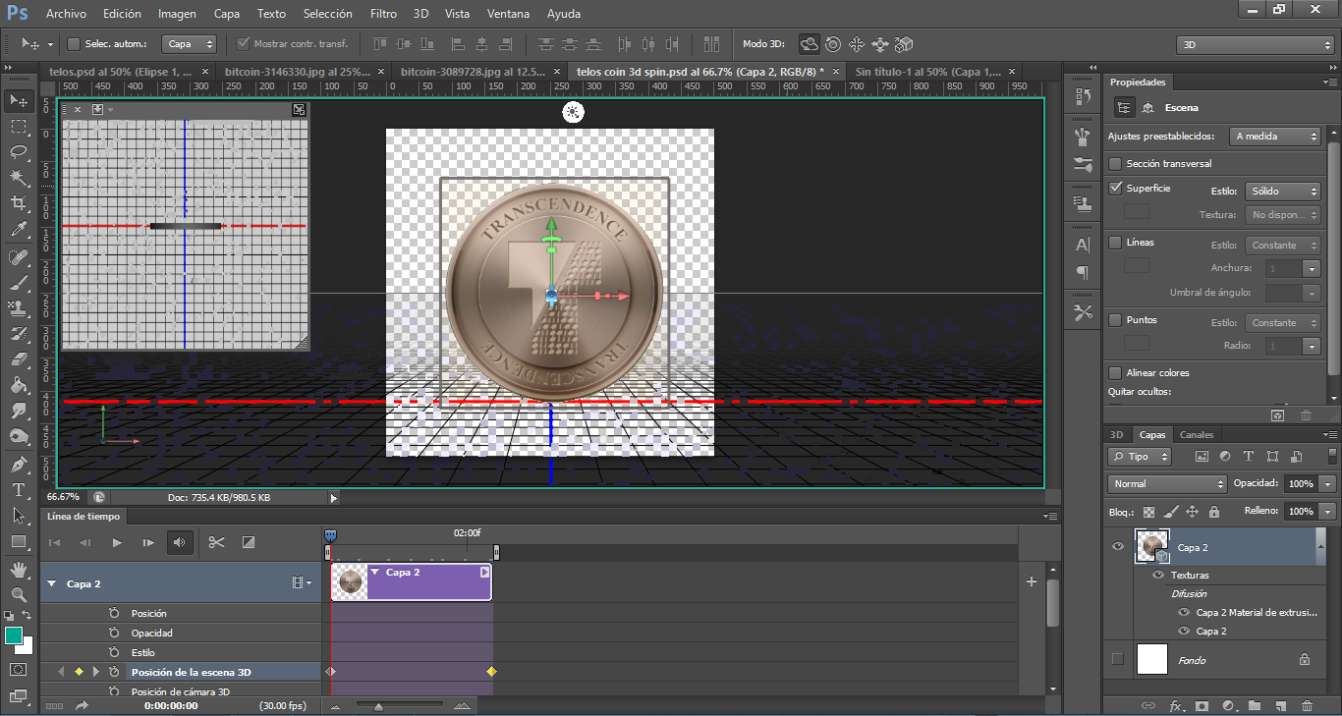Open Ajustes preestablecidos A medida dropdown
Image resolution: width=1342 pixels, height=716 pixels.
(1276, 137)
